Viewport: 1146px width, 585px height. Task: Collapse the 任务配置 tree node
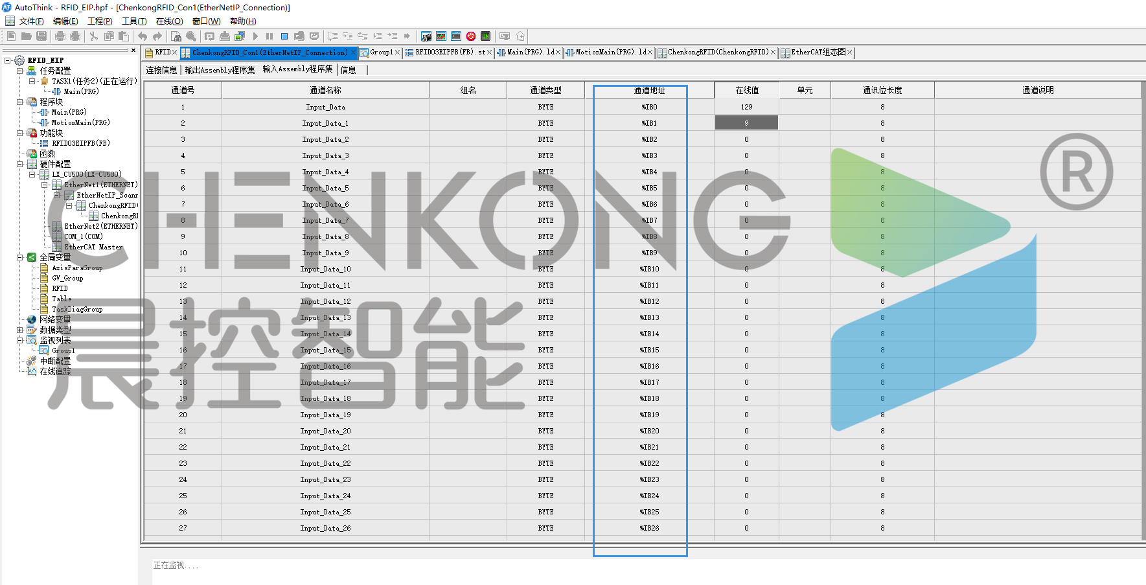click(20, 71)
